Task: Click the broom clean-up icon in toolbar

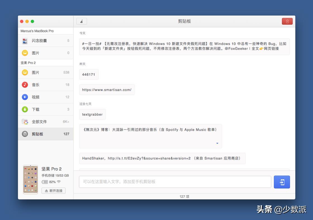Action: click(x=82, y=21)
